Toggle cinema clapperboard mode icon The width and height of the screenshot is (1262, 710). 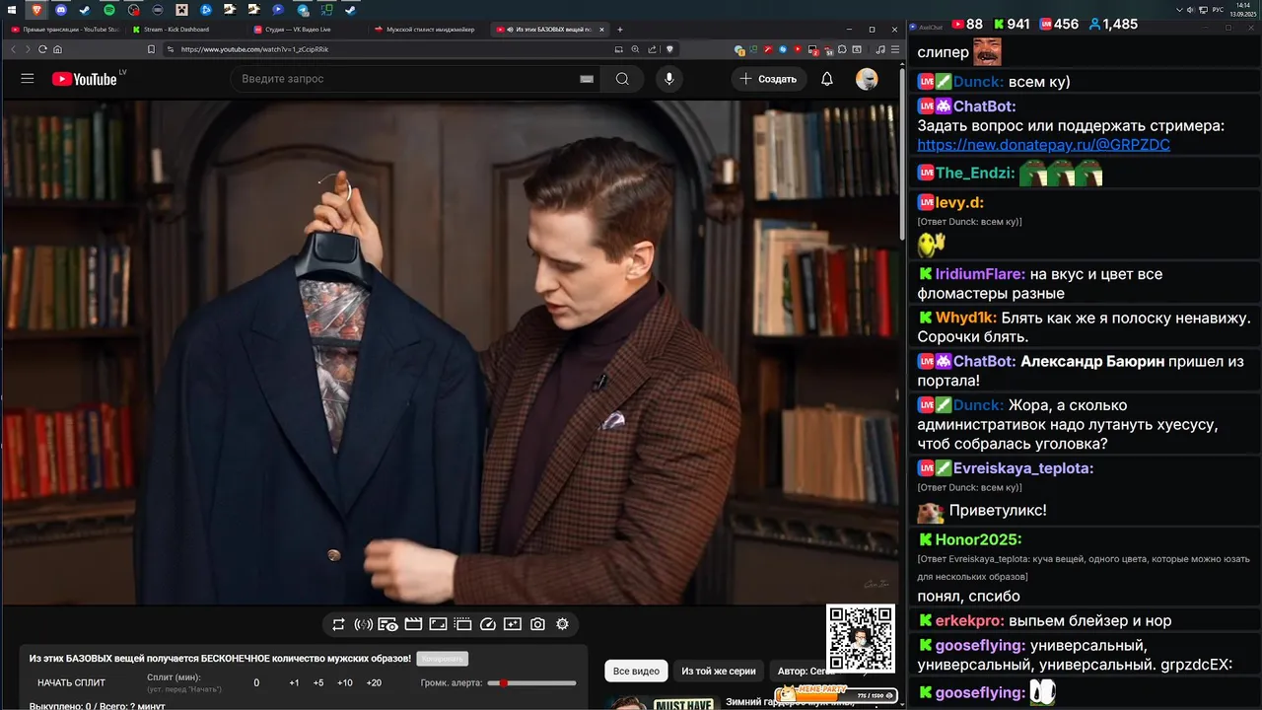tap(413, 624)
